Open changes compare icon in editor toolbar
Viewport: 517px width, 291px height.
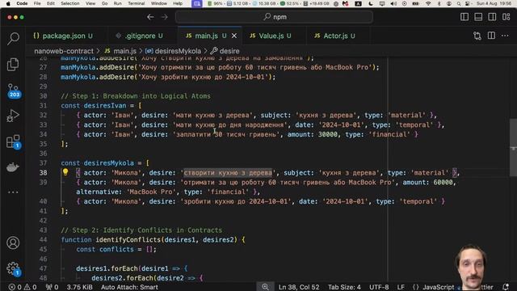pos(477,36)
